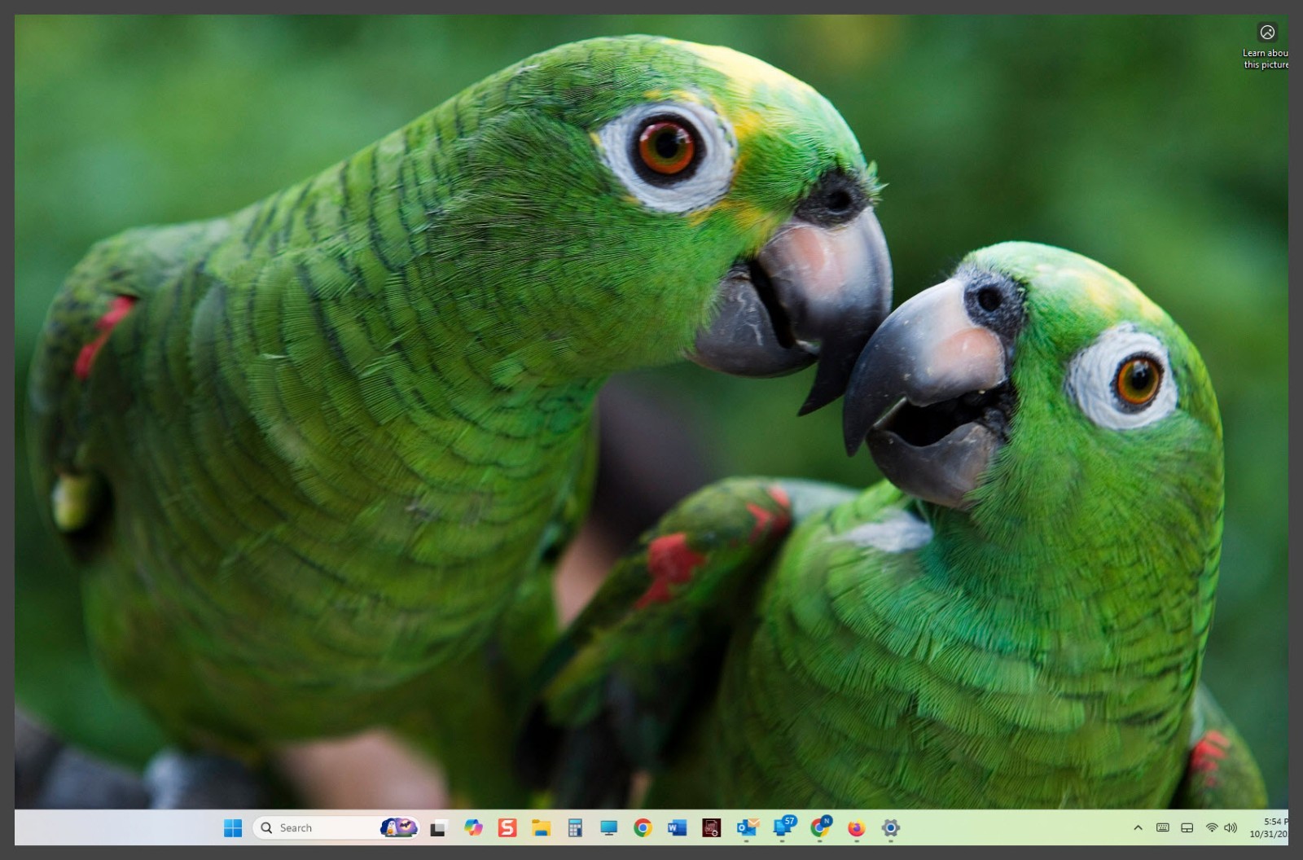Open the blue monitor taskbar icon
Screen dimensions: 1303x860
click(x=608, y=827)
